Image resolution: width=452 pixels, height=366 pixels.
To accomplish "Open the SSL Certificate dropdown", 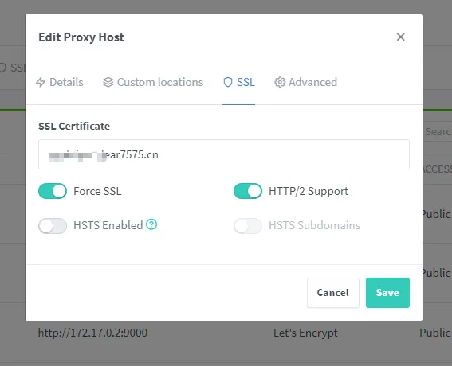I will (224, 154).
